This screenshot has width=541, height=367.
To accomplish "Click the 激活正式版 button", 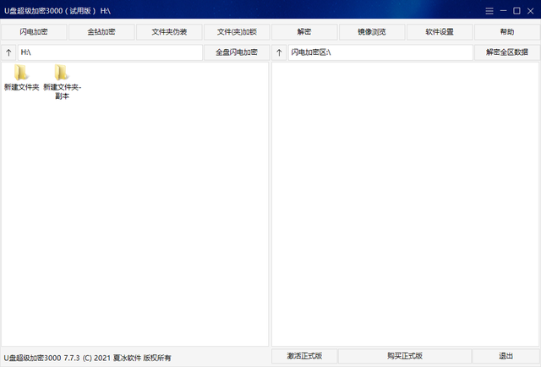I will pos(304,356).
